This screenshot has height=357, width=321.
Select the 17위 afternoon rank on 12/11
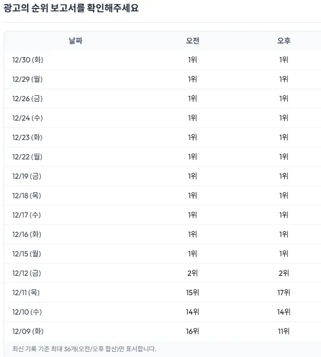click(x=284, y=293)
